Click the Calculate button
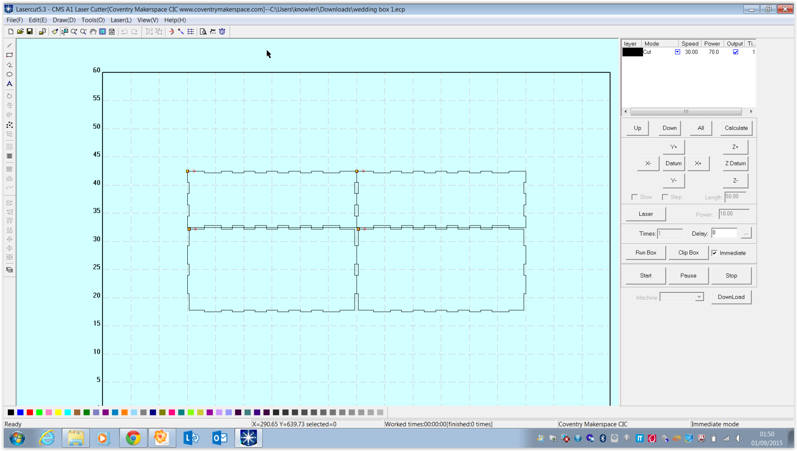797x451 pixels. click(736, 128)
